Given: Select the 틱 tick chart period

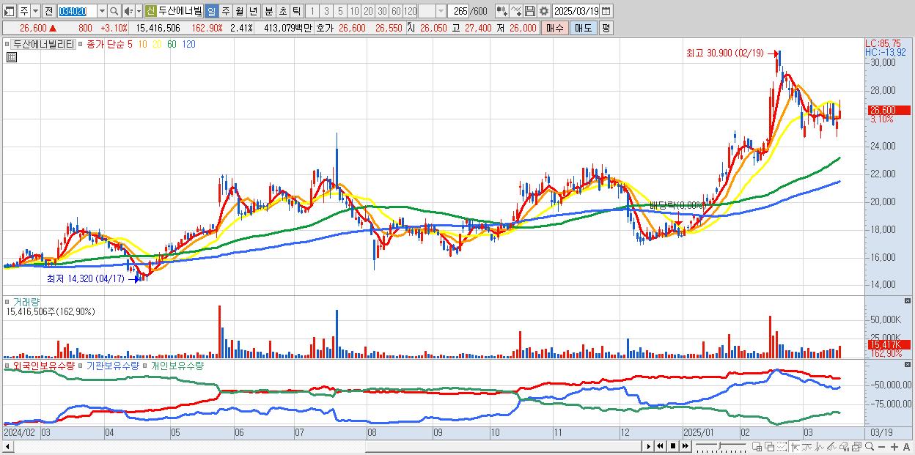Looking at the screenshot, I should tap(296, 11).
